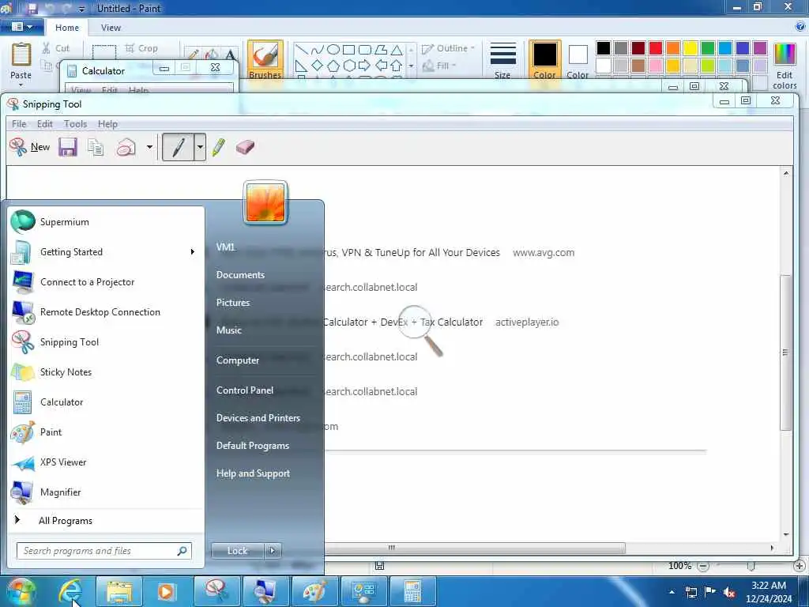The width and height of the screenshot is (809, 607).
Task: Open Paint's Outline dropdown
Action: 448,48
